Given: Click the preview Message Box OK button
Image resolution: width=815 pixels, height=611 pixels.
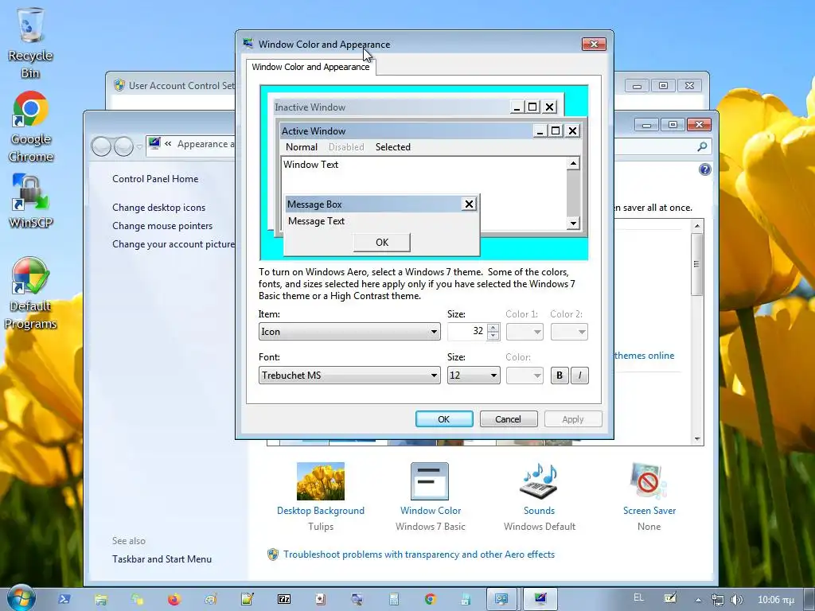Looking at the screenshot, I should pos(382,242).
